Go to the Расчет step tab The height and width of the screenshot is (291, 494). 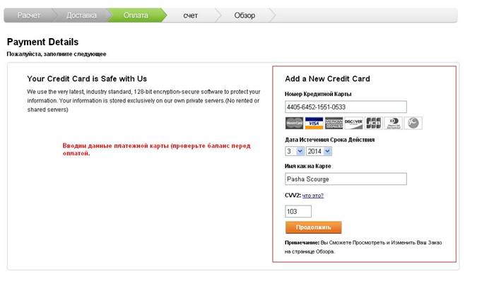pyautogui.click(x=29, y=16)
